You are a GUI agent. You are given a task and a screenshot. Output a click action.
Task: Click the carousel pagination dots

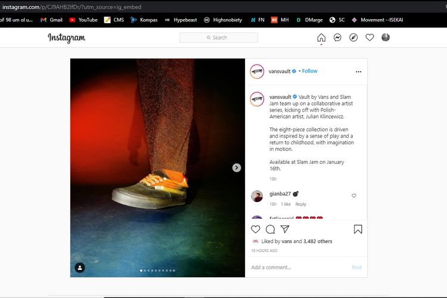coord(157,271)
